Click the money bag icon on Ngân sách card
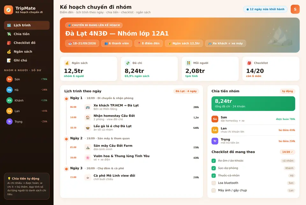The width and height of the screenshot is (306, 205). 67,63
